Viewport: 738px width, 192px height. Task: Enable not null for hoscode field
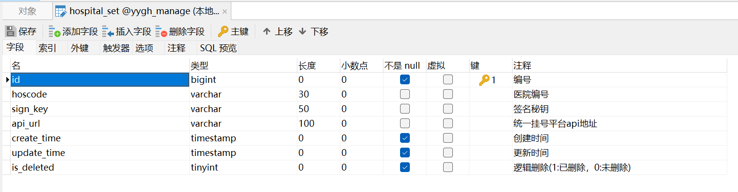click(x=405, y=95)
